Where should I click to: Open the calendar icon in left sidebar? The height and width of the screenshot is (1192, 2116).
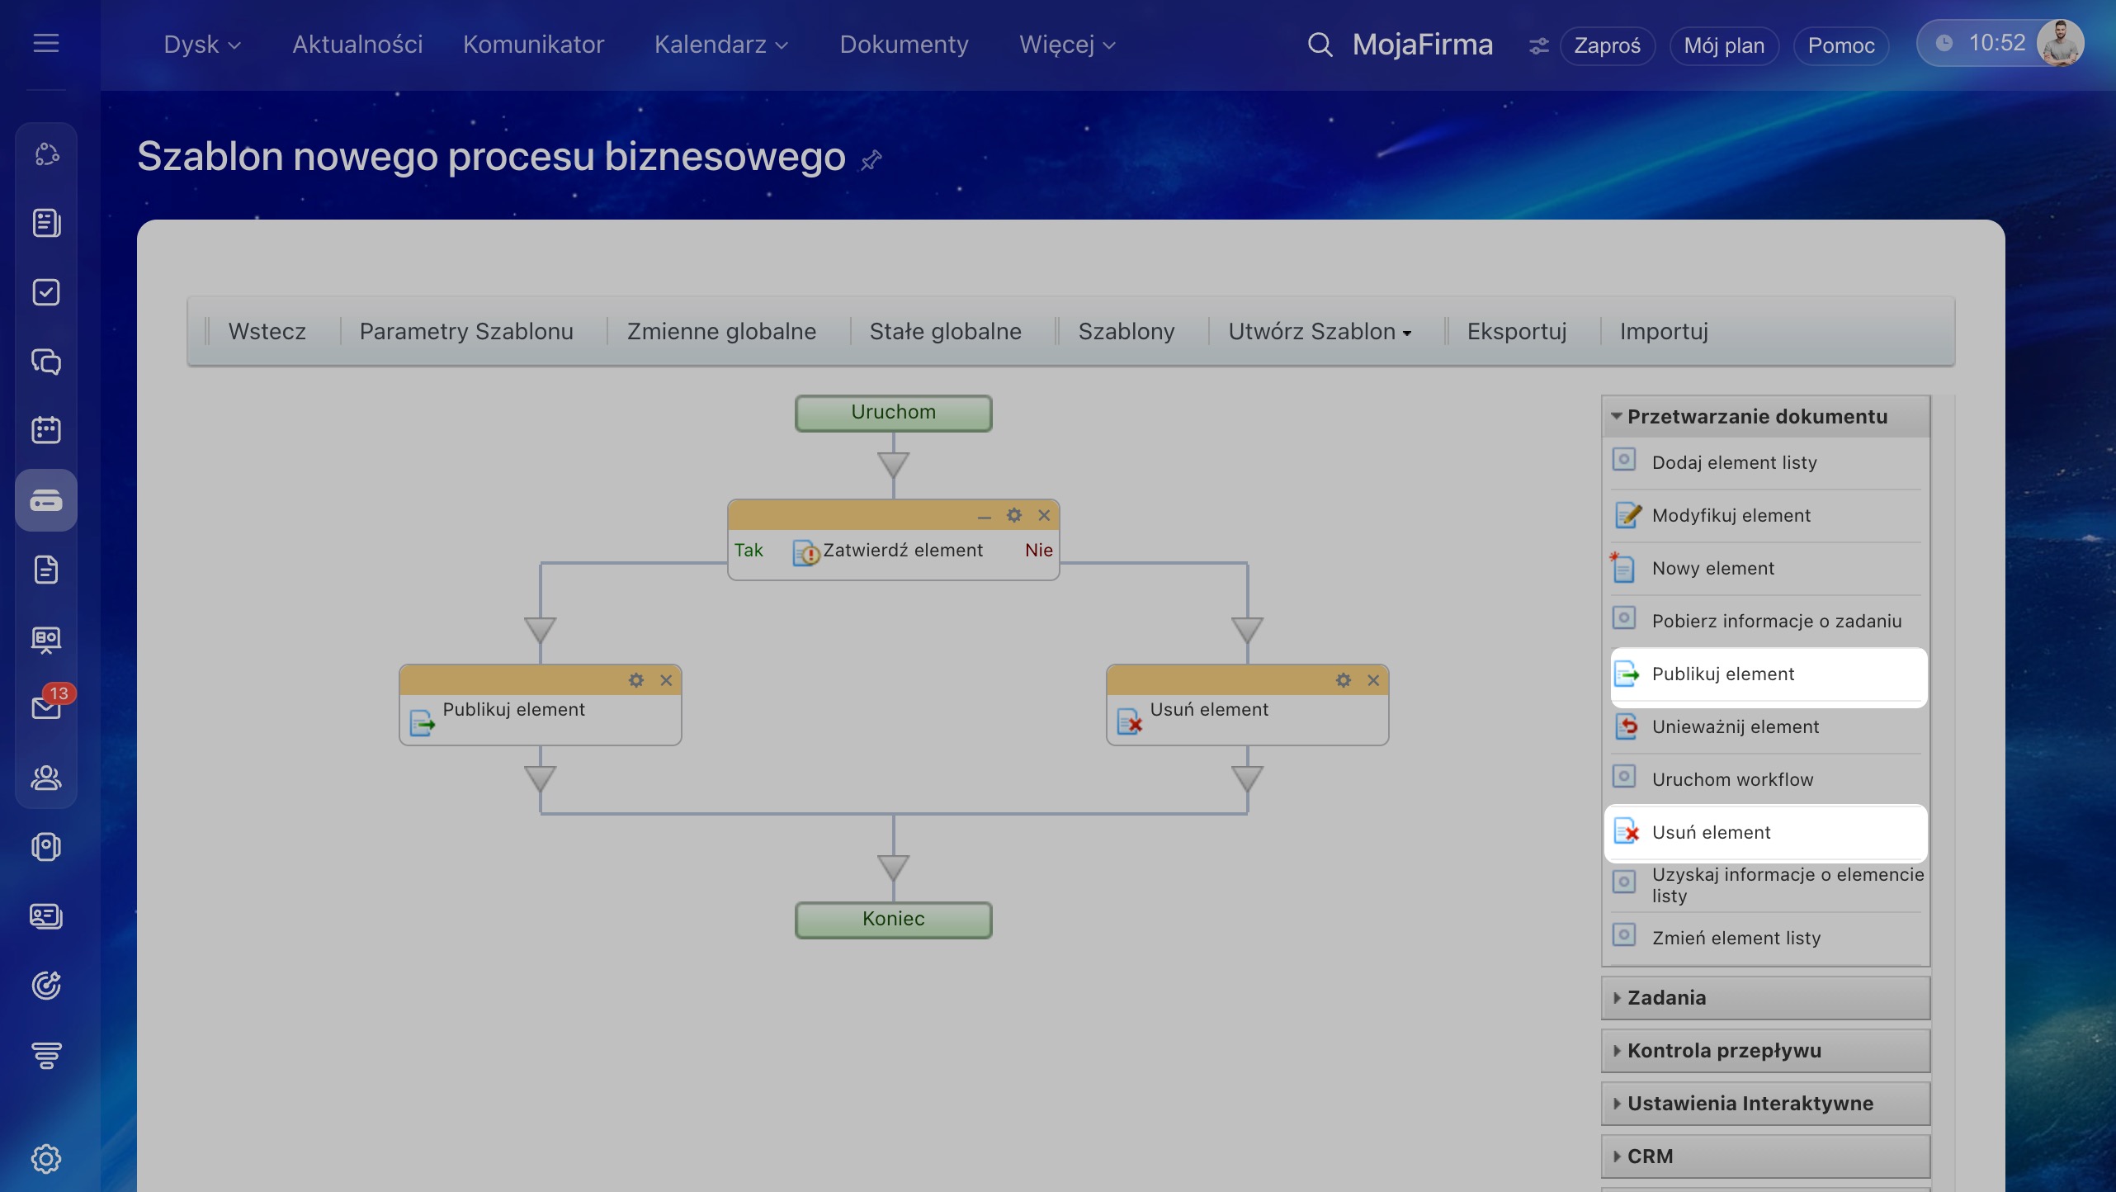(46, 430)
